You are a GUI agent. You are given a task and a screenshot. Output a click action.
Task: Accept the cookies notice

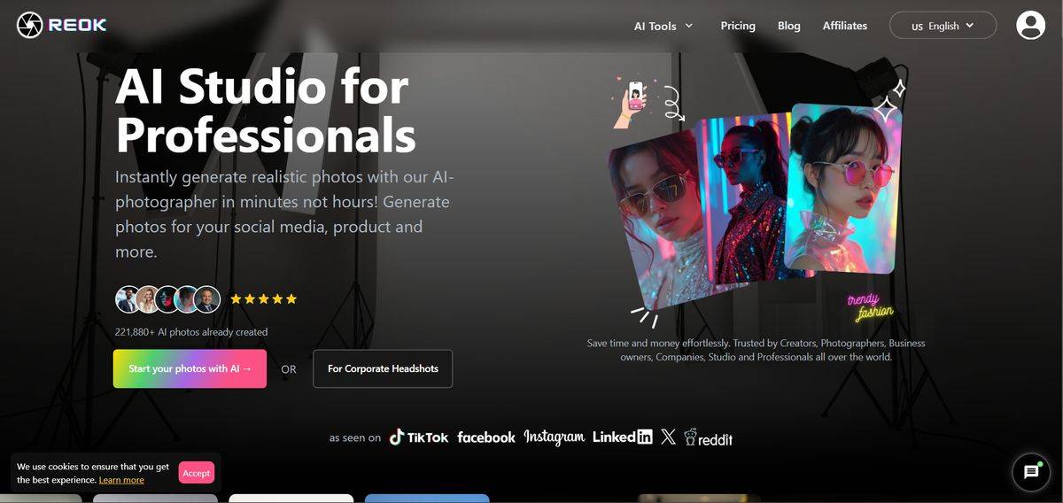click(196, 473)
